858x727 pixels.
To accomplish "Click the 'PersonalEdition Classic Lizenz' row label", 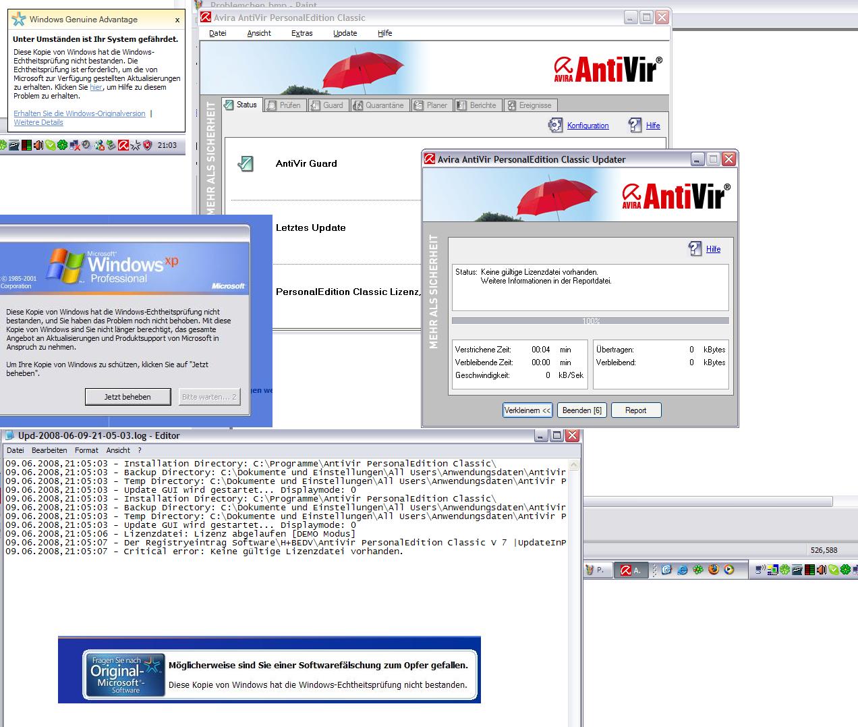I will (x=347, y=292).
